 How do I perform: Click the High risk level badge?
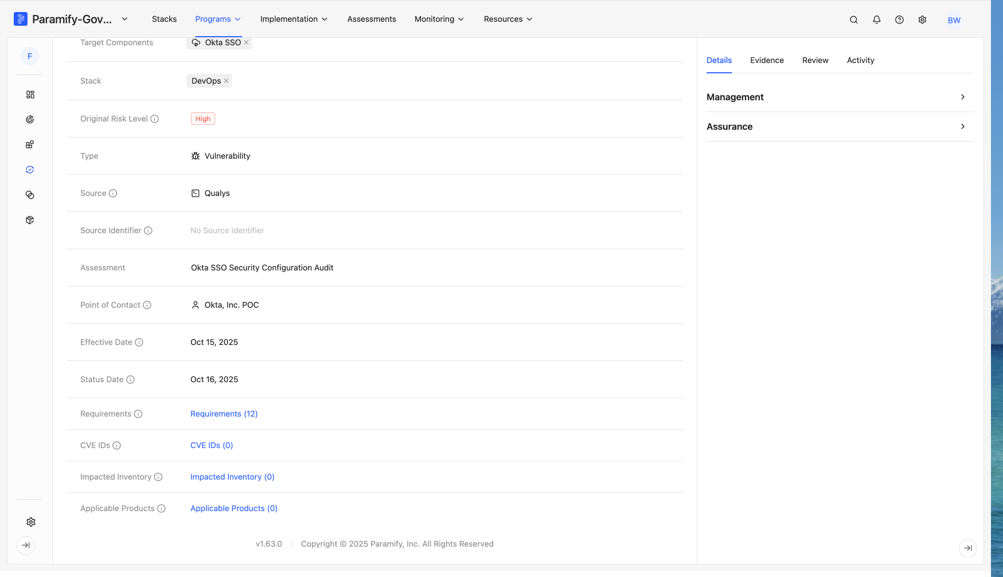(x=203, y=119)
